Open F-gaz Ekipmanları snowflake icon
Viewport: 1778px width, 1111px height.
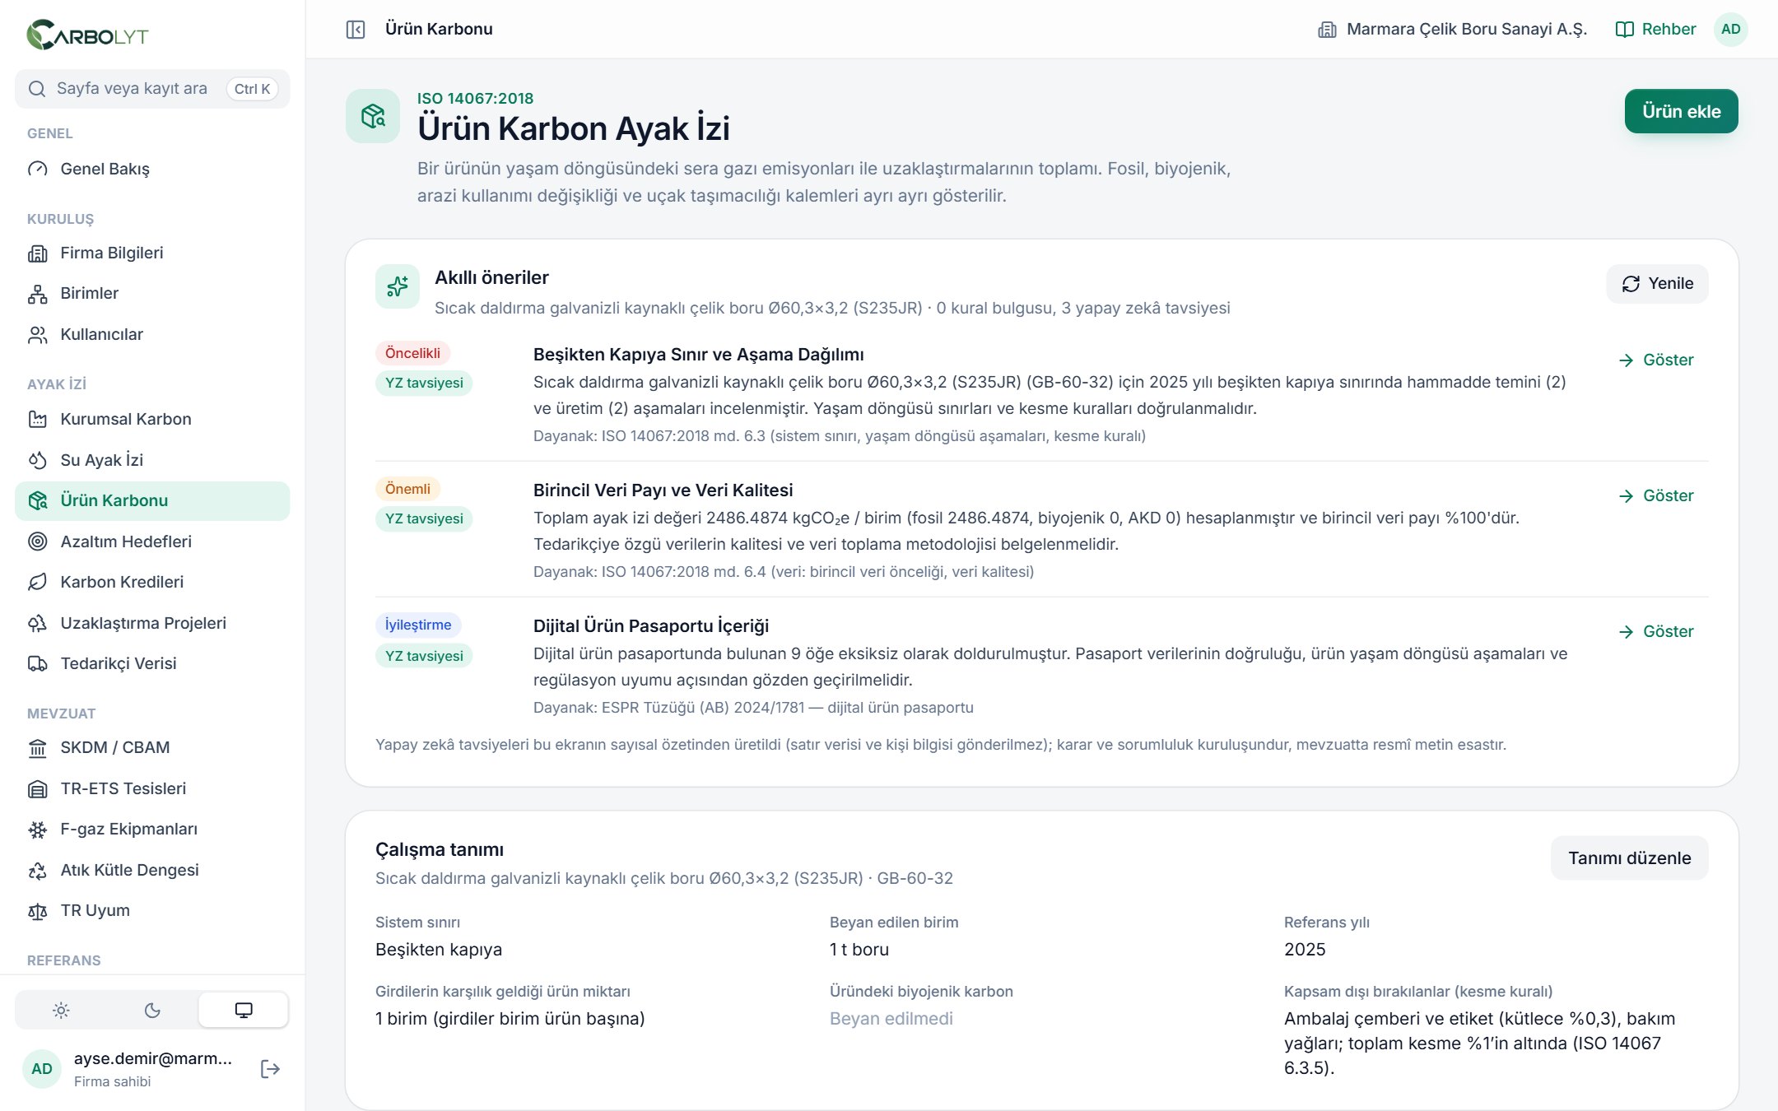pos(38,830)
